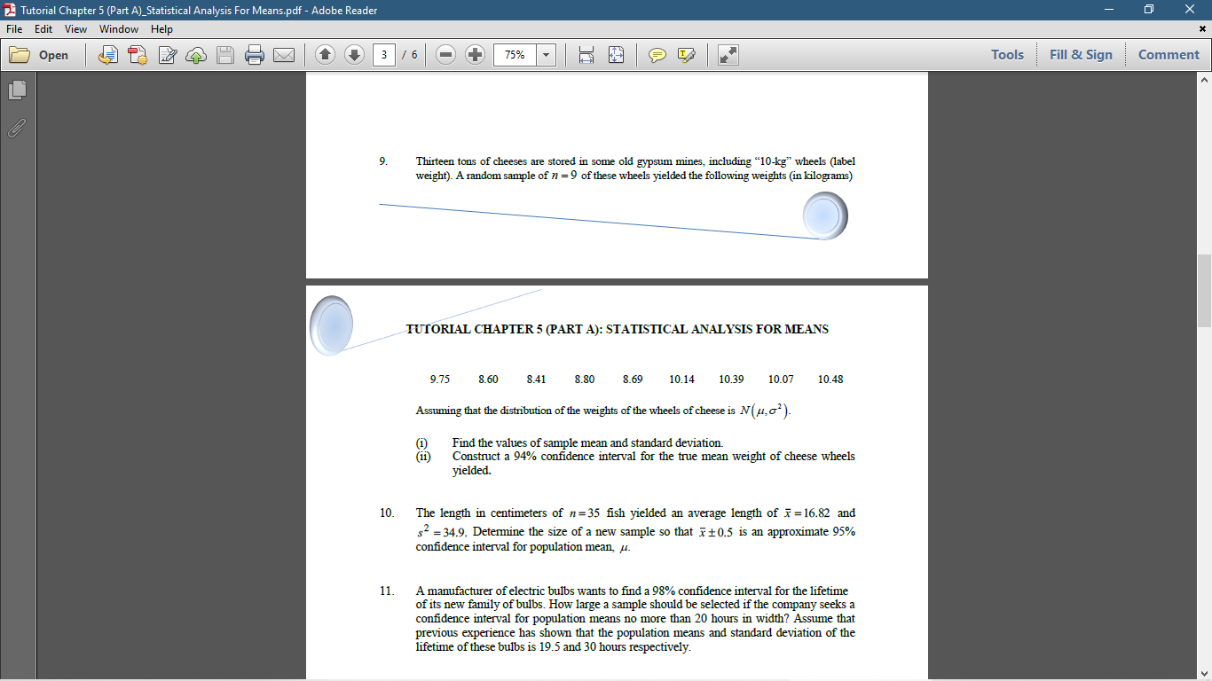
Task: Click the Open button to browse files
Action: (x=42, y=54)
